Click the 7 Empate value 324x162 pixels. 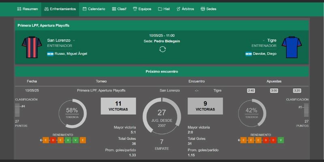162,142
